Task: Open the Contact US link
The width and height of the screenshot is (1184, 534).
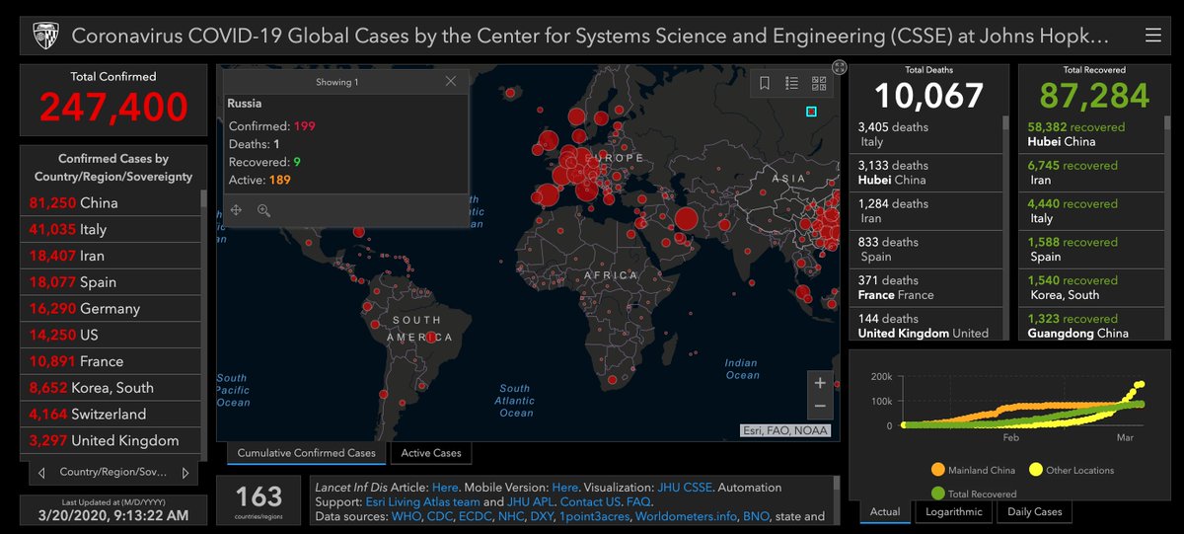Action: point(591,501)
